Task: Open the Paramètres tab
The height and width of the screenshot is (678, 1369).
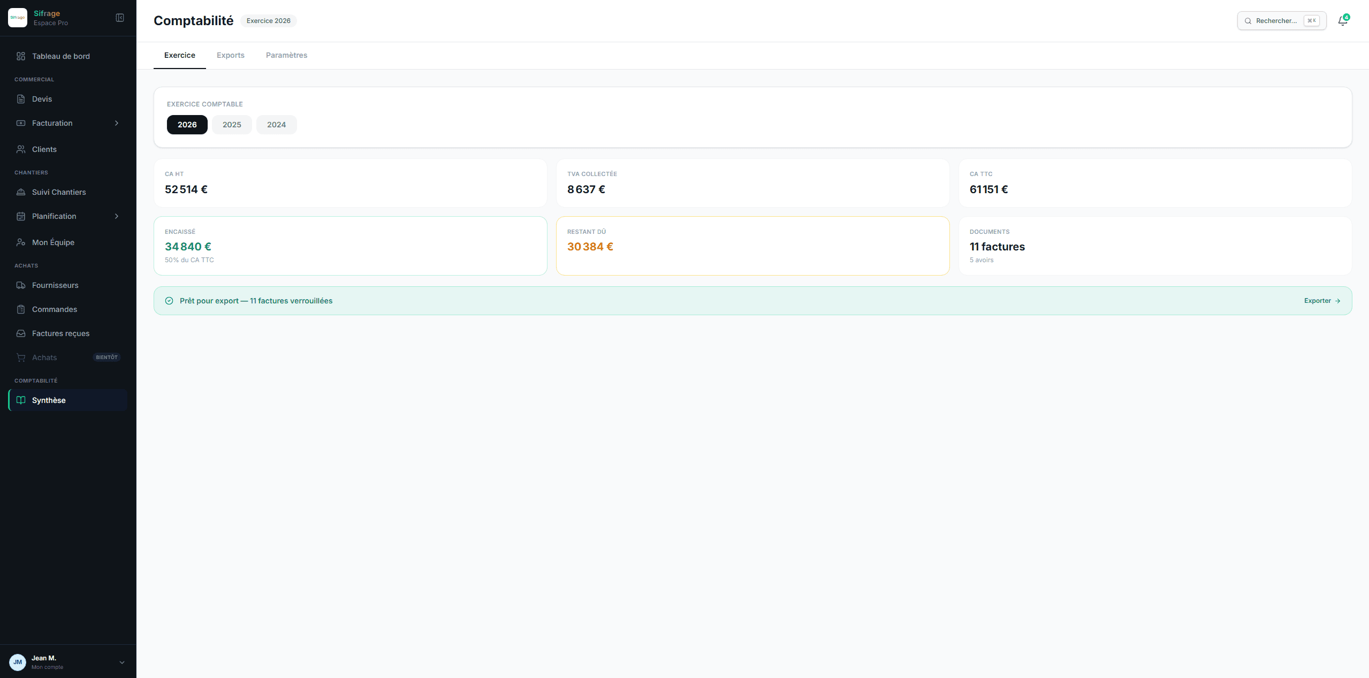Action: [x=286, y=55]
